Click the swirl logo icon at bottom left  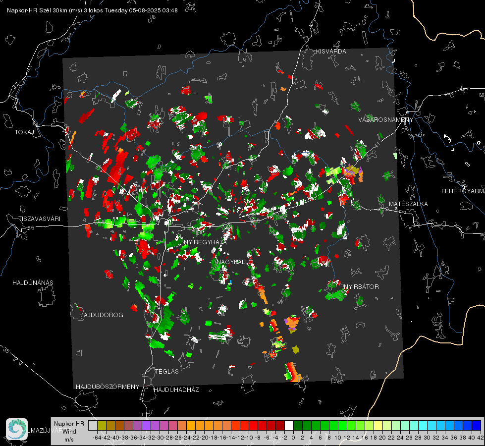pos(17,429)
